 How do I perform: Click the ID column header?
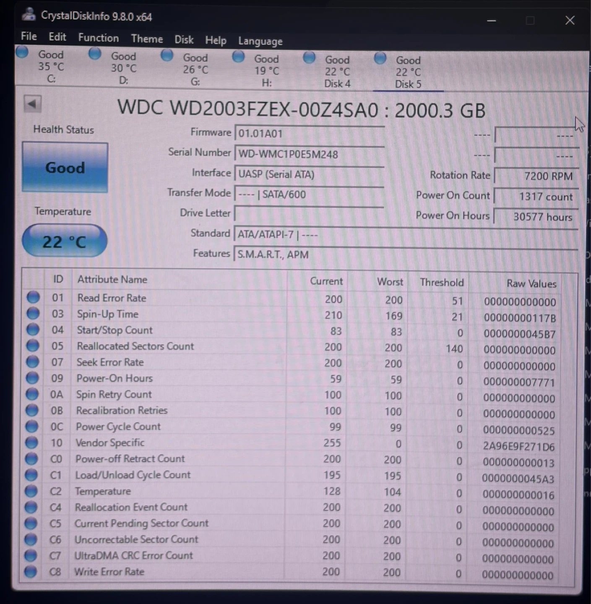coord(58,279)
